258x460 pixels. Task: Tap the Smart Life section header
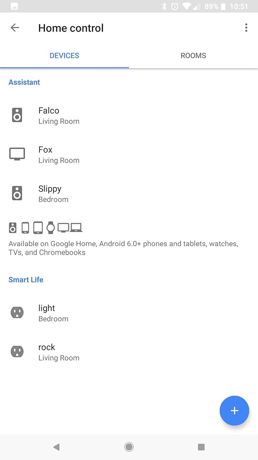[26, 280]
